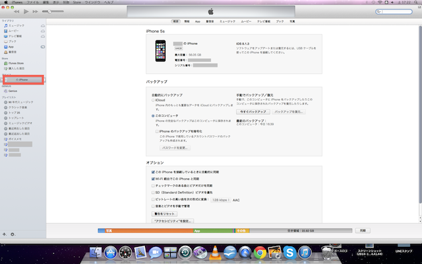Open Time Machine from the Dock
422x264 pixels.
point(185,253)
